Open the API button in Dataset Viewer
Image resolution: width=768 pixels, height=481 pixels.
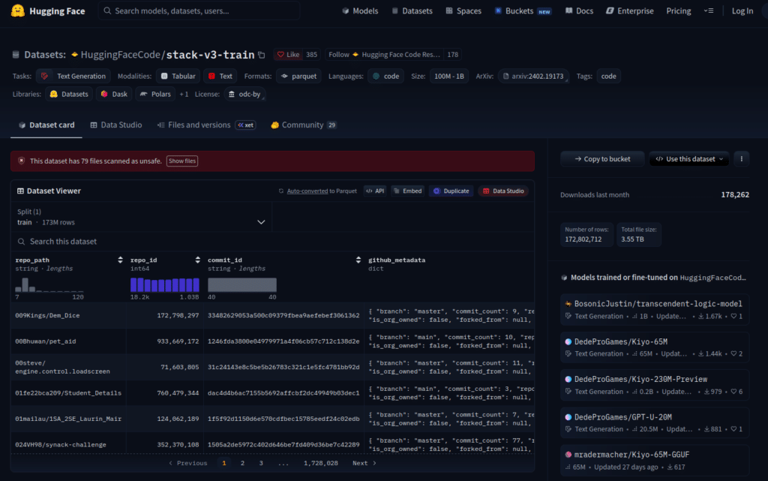tap(375, 191)
